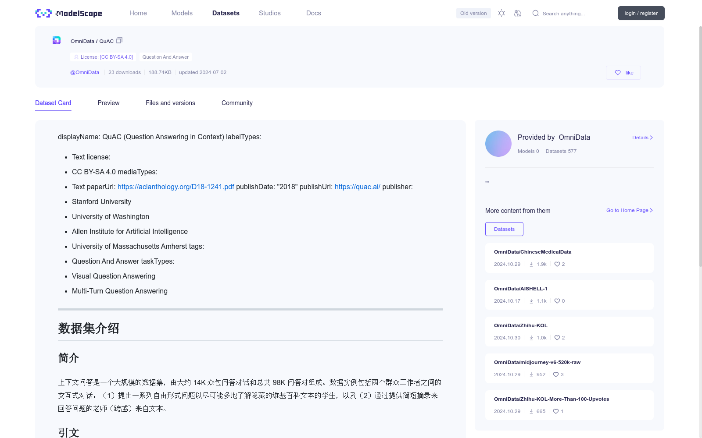Switch to the Preview tab
702x438 pixels.
pos(108,103)
